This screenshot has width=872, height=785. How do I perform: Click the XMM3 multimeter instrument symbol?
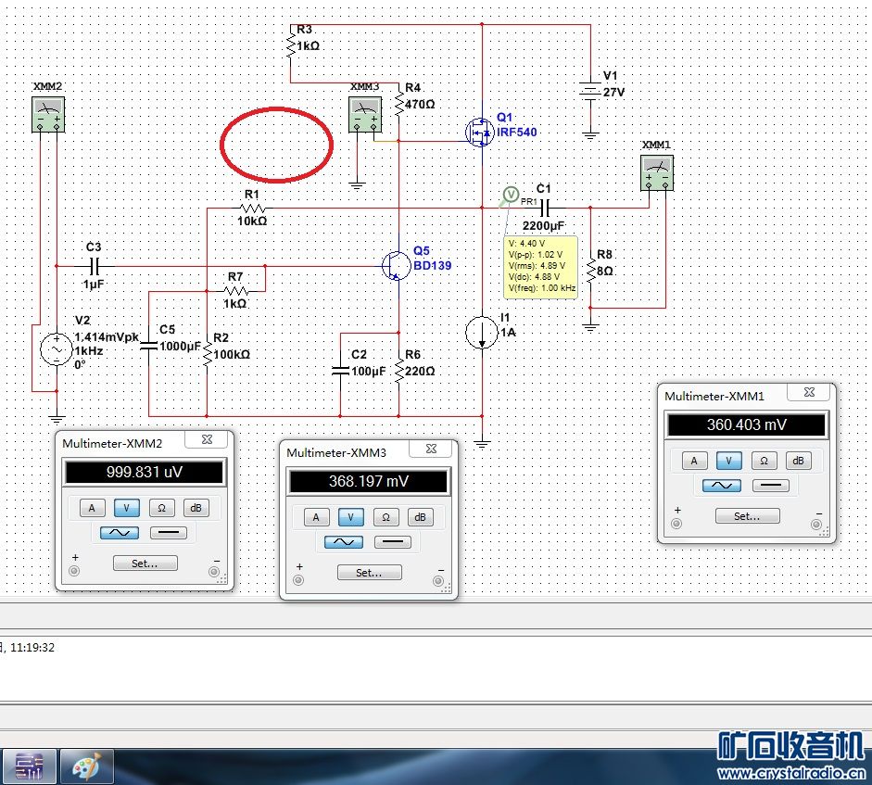(365, 115)
